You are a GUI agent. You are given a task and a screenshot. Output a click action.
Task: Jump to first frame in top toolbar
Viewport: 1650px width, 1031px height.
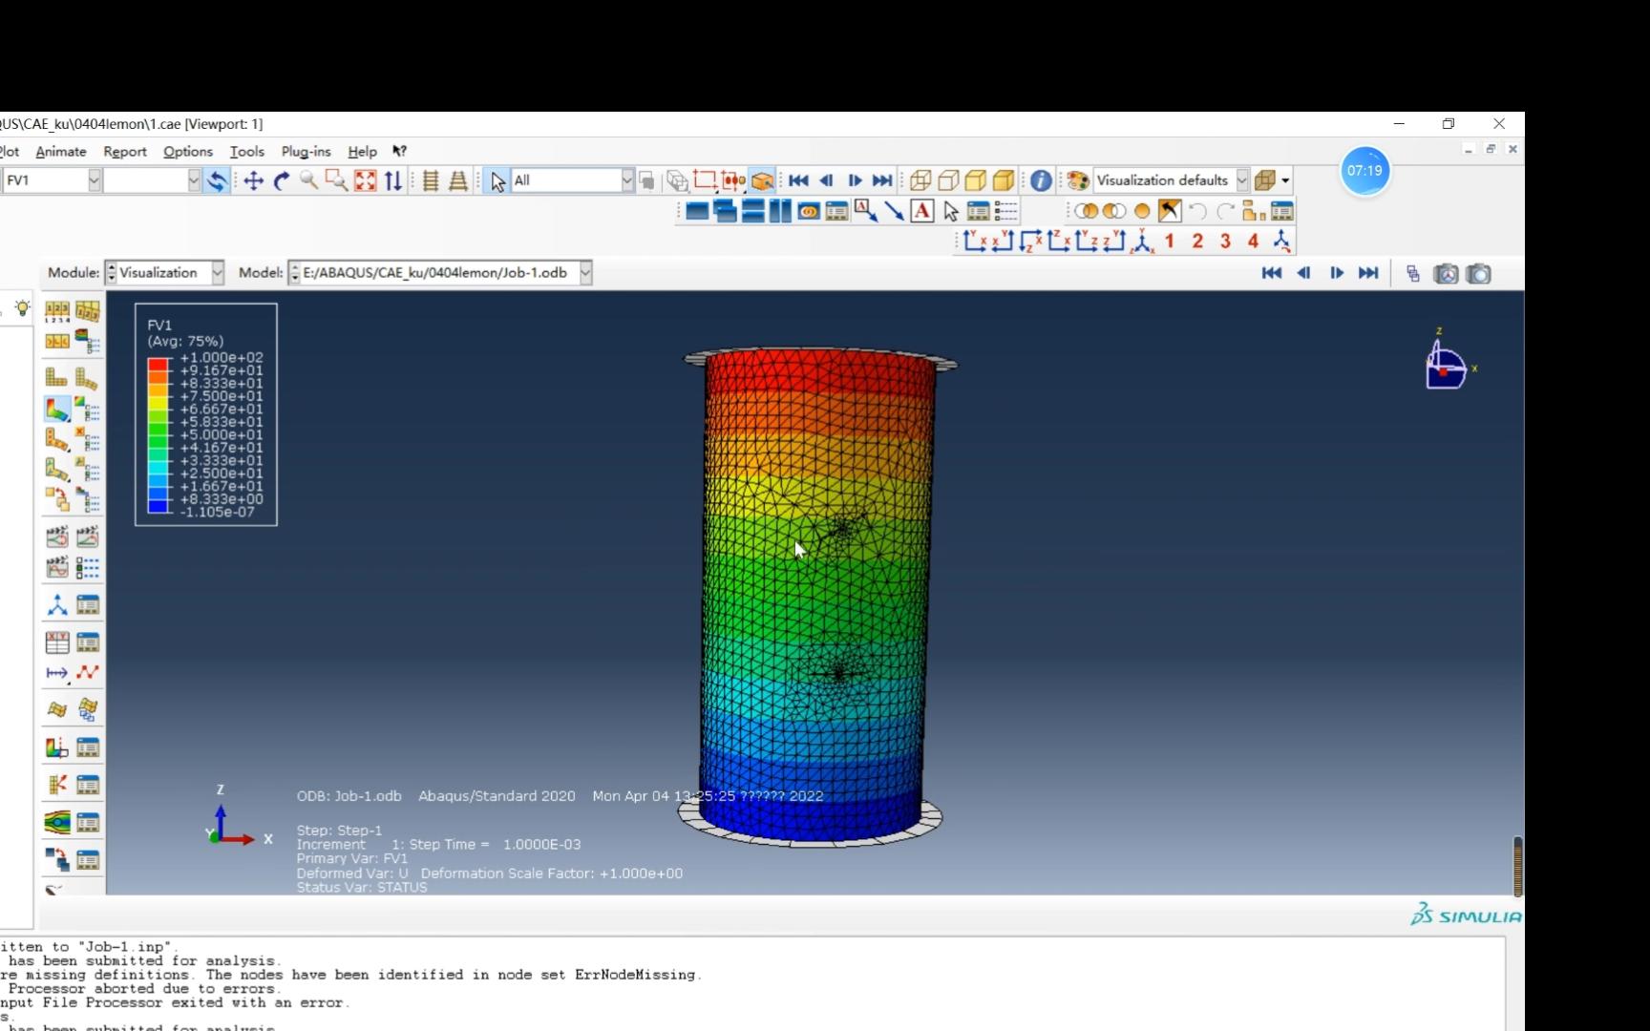pos(798,180)
